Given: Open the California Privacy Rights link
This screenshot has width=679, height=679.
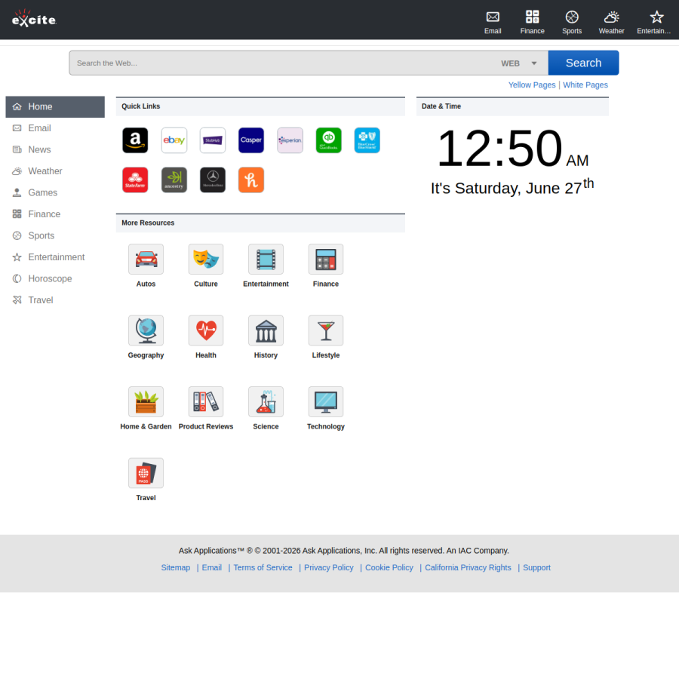Looking at the screenshot, I should pyautogui.click(x=468, y=567).
